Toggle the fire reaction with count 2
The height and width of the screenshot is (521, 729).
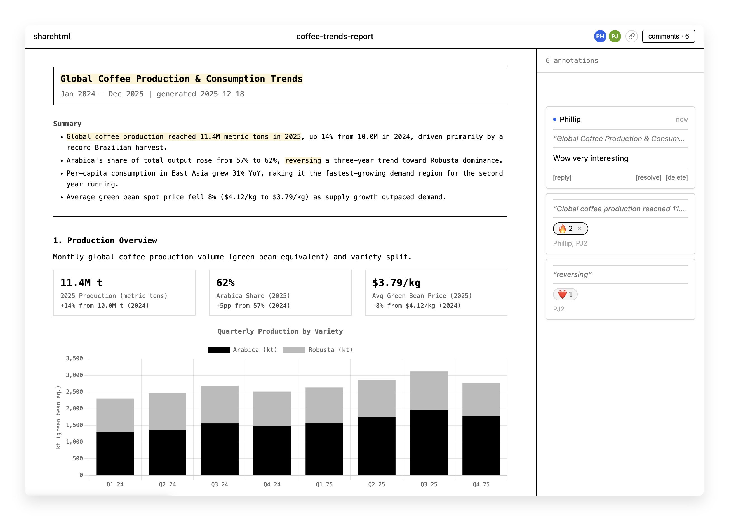coord(570,228)
